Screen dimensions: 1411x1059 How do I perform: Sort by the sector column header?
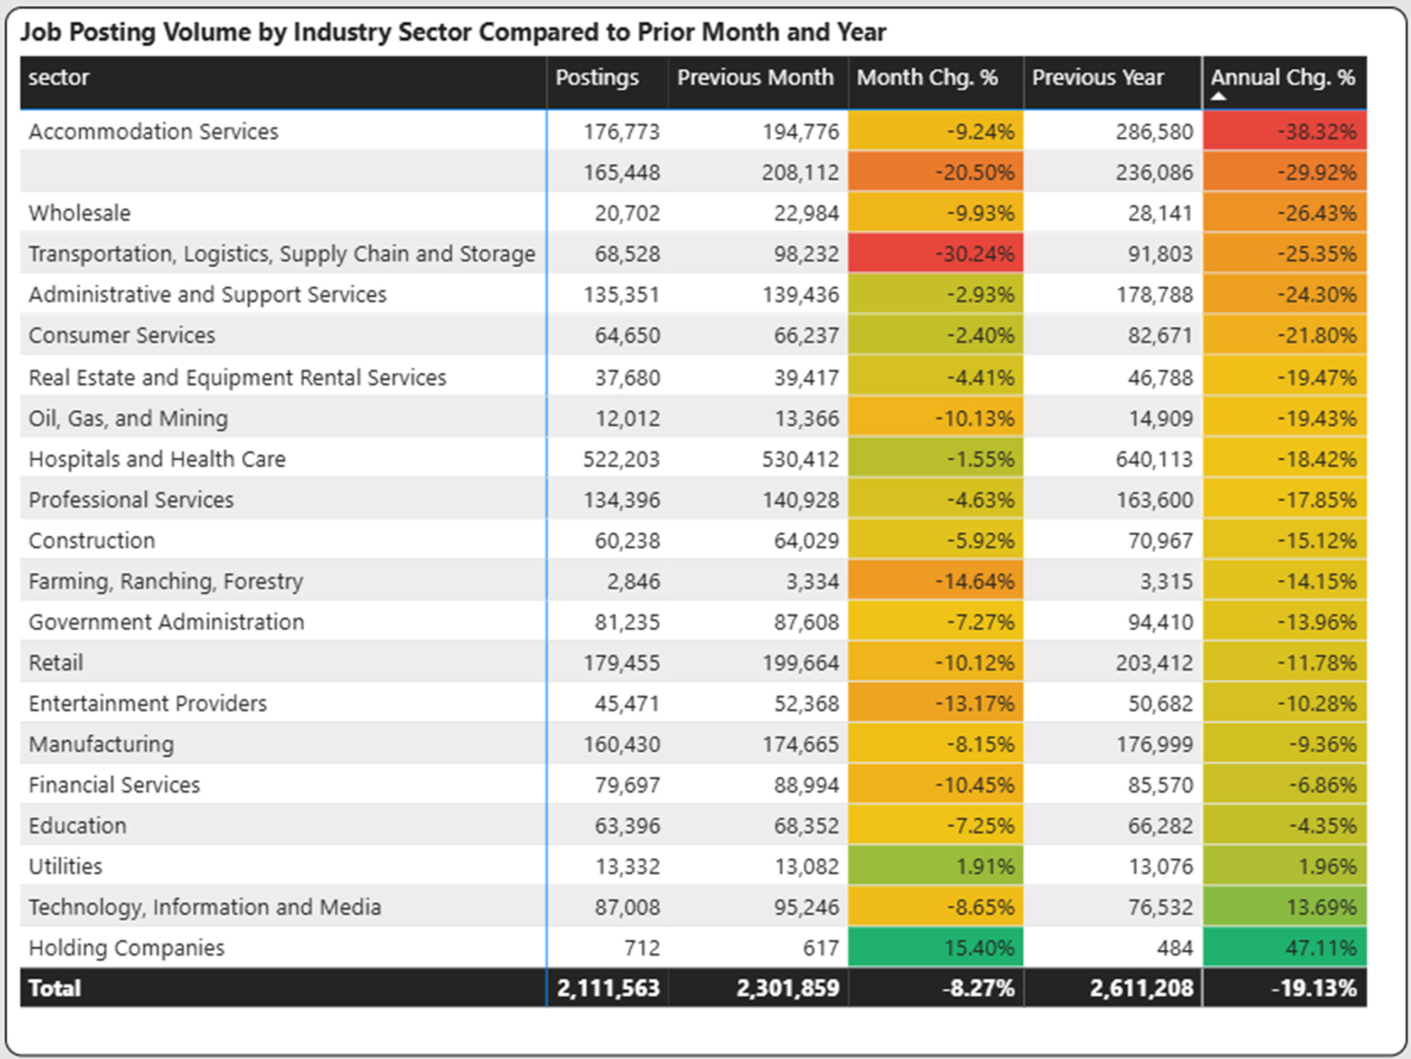(59, 78)
